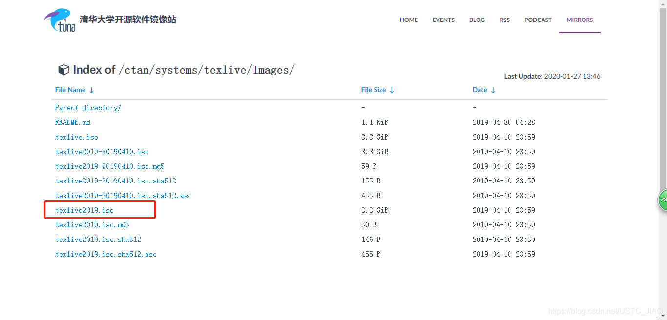Go to Parent directory/
Image resolution: width=667 pixels, height=320 pixels.
point(88,108)
